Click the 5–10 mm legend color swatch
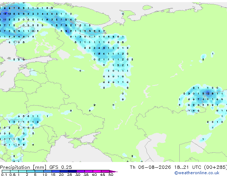This screenshot has width=227, height=176. click(39, 171)
